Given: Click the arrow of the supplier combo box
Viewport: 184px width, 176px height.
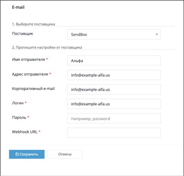Looking at the screenshot, I should [157, 35].
